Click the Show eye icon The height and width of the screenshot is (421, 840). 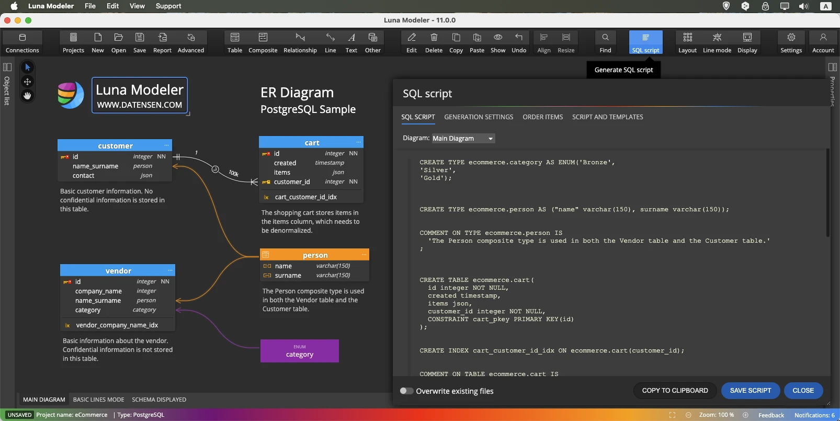[x=498, y=42]
